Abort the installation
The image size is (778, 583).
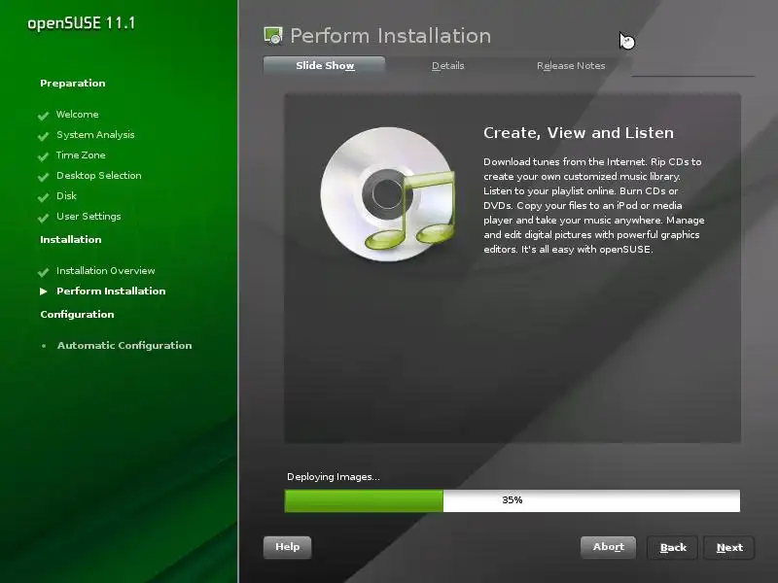pos(609,547)
